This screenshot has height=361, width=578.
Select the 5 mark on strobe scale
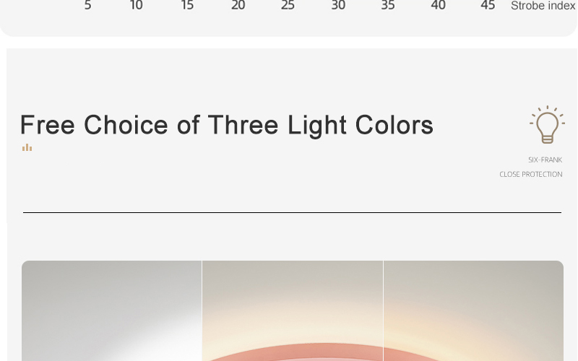(87, 5)
